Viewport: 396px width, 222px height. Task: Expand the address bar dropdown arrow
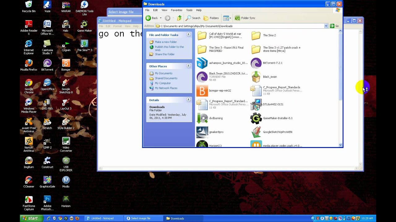(x=326, y=26)
